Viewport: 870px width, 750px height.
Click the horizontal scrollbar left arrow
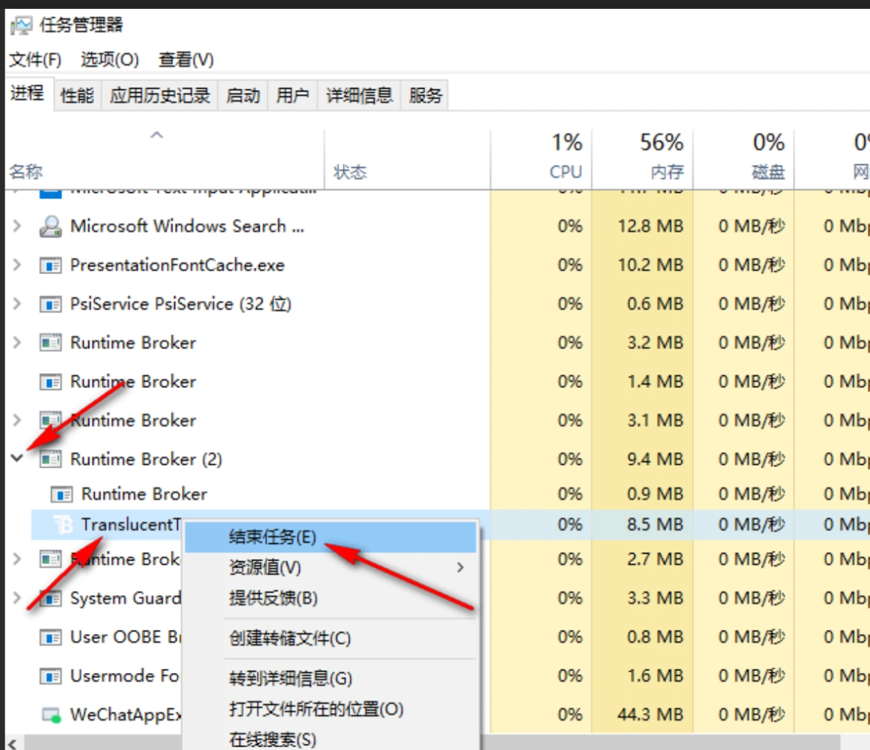[12, 743]
